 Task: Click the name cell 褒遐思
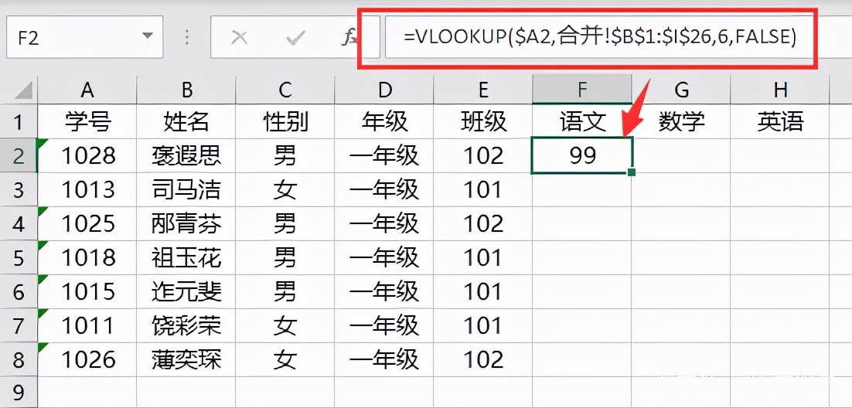(x=186, y=155)
